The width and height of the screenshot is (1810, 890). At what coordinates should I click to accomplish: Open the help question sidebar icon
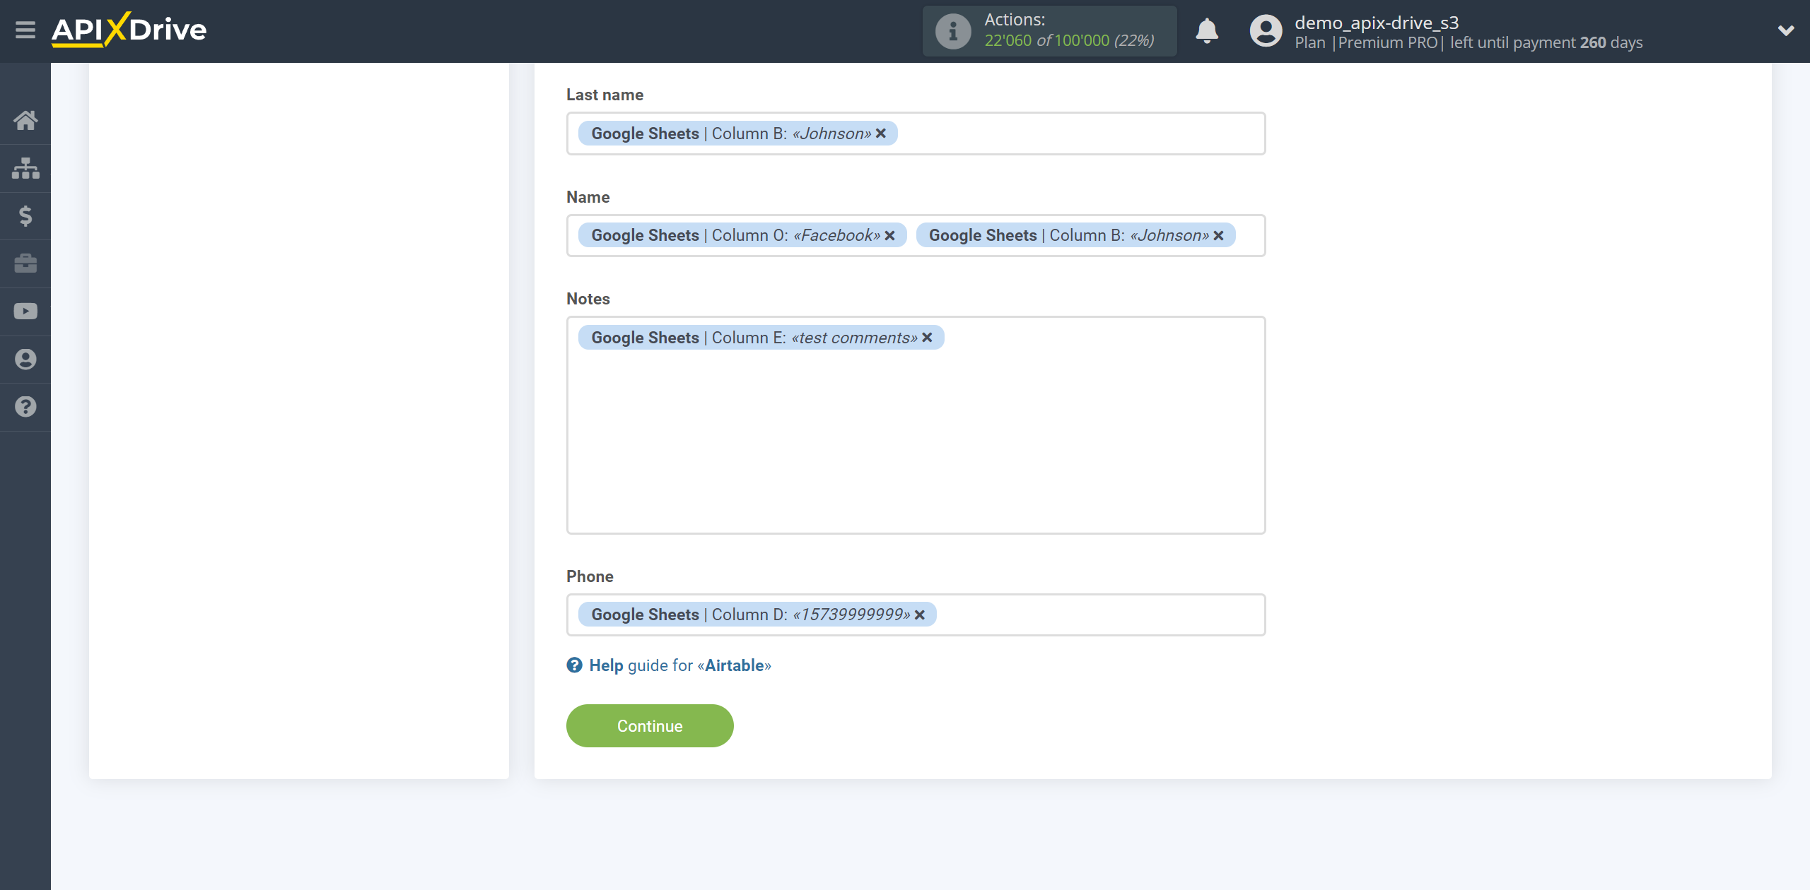[25, 407]
